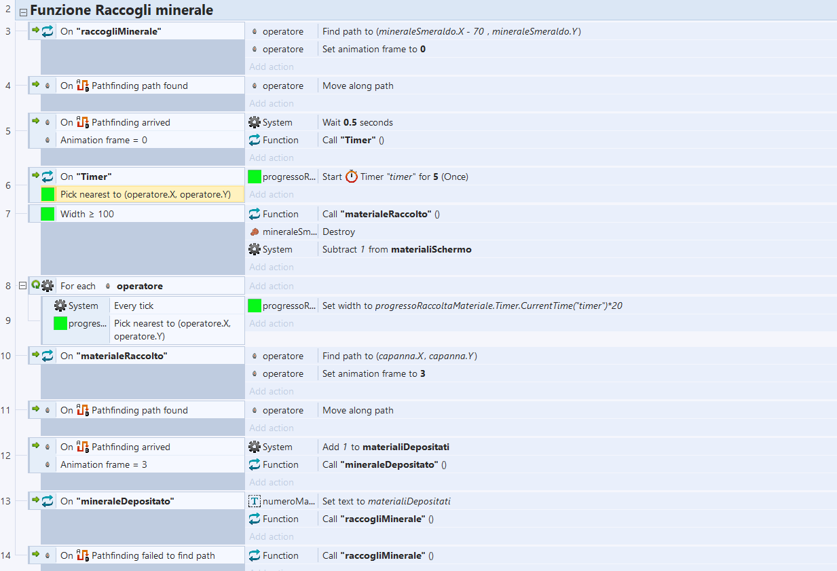Add action below the Start Timer action
This screenshot has width=837, height=571.
(272, 194)
